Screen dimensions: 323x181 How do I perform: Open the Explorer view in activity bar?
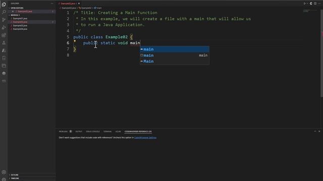[4, 5]
